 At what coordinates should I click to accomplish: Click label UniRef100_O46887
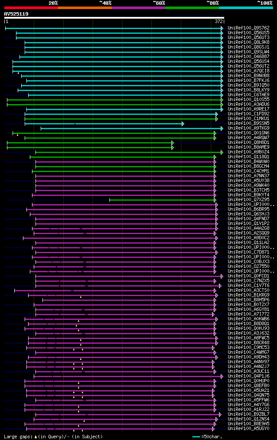point(249,57)
